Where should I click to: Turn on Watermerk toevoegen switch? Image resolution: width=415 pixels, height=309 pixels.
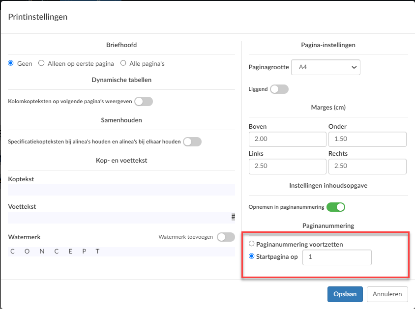click(x=226, y=237)
